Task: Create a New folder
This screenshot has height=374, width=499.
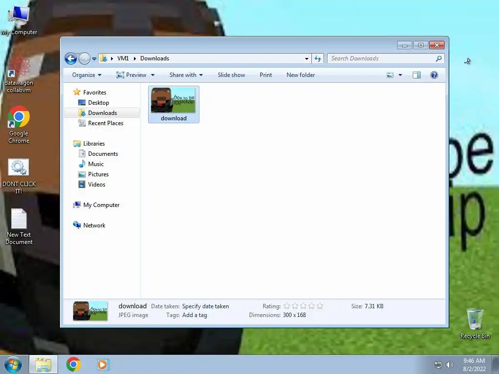Action: click(x=301, y=75)
